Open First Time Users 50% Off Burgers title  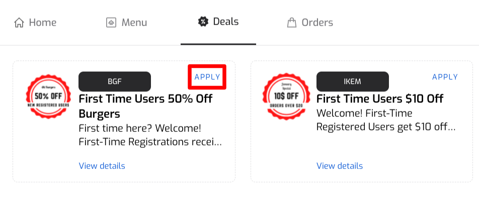click(145, 106)
